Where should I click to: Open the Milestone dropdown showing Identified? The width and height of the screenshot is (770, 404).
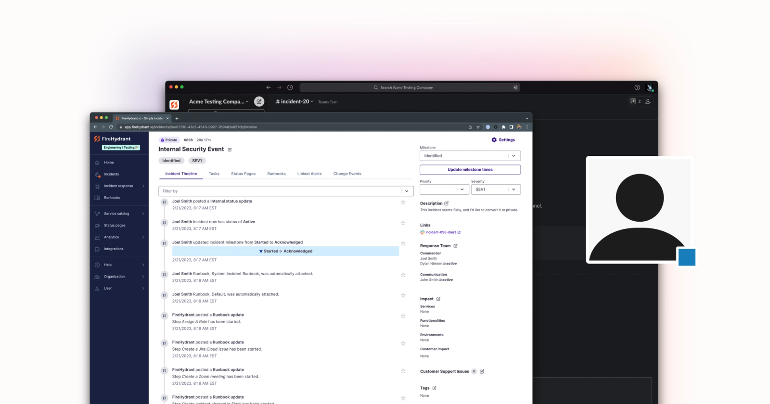coord(470,156)
